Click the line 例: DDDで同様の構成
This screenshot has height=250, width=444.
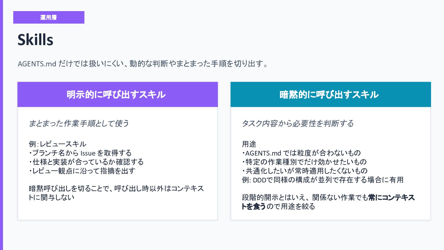point(323,180)
